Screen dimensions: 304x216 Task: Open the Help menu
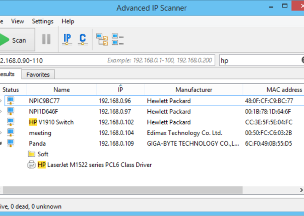pyautogui.click(x=68, y=21)
